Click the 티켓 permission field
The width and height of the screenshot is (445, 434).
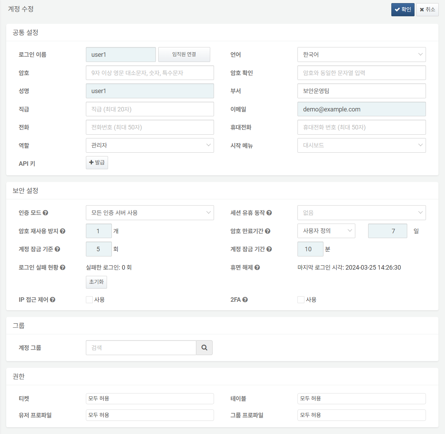(x=150, y=399)
